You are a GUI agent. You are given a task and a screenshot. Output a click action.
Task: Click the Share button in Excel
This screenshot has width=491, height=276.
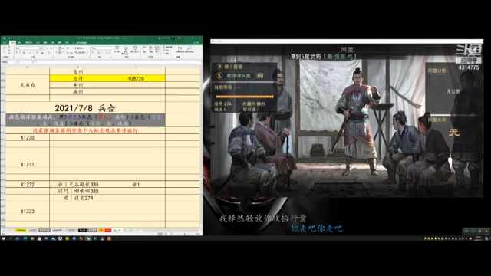point(196,43)
